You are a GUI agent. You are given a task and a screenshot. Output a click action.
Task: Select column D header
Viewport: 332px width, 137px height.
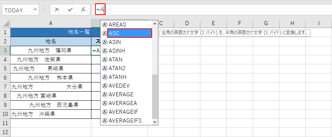187,23
